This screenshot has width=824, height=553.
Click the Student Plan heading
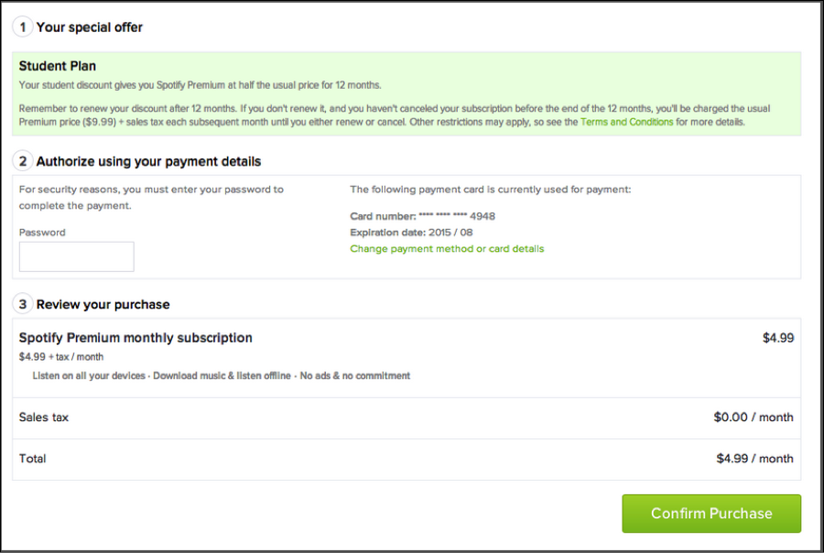point(58,66)
